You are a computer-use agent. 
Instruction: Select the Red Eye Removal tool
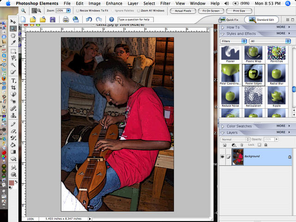pos(13,101)
